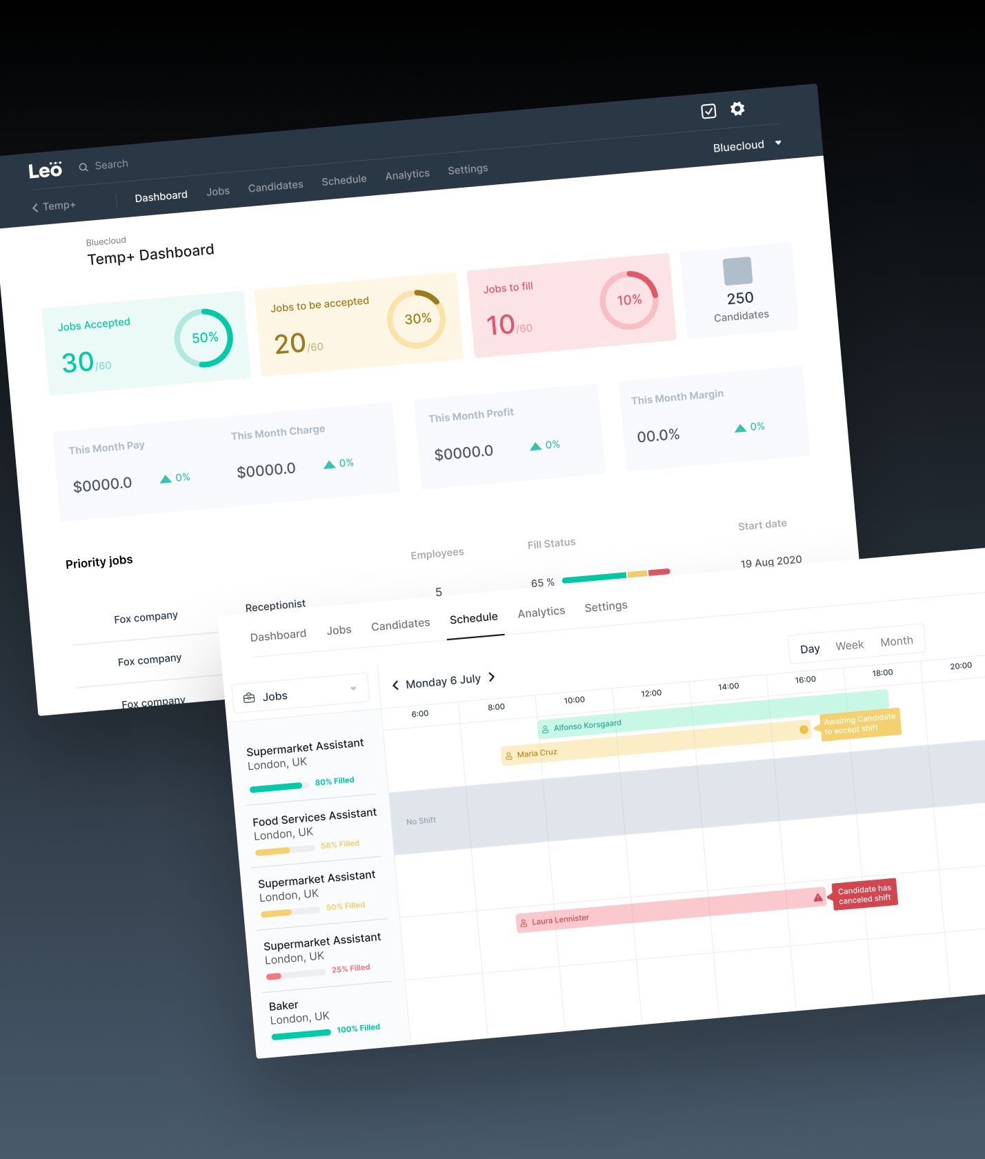985x1159 pixels.
Task: Click the Leo logo
Action: [46, 170]
